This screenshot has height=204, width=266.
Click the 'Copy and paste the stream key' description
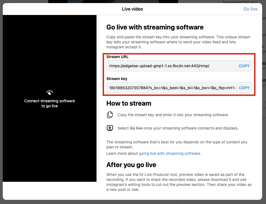pos(178,42)
